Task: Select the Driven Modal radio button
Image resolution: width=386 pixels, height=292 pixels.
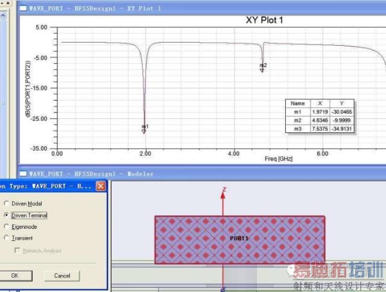Action: 7,203
